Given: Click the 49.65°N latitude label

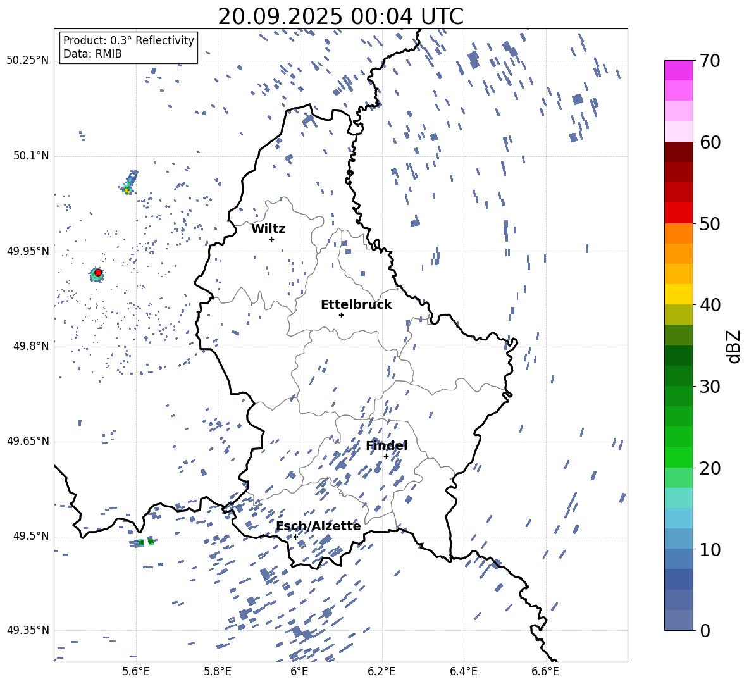Looking at the screenshot, I should pos(27,440).
